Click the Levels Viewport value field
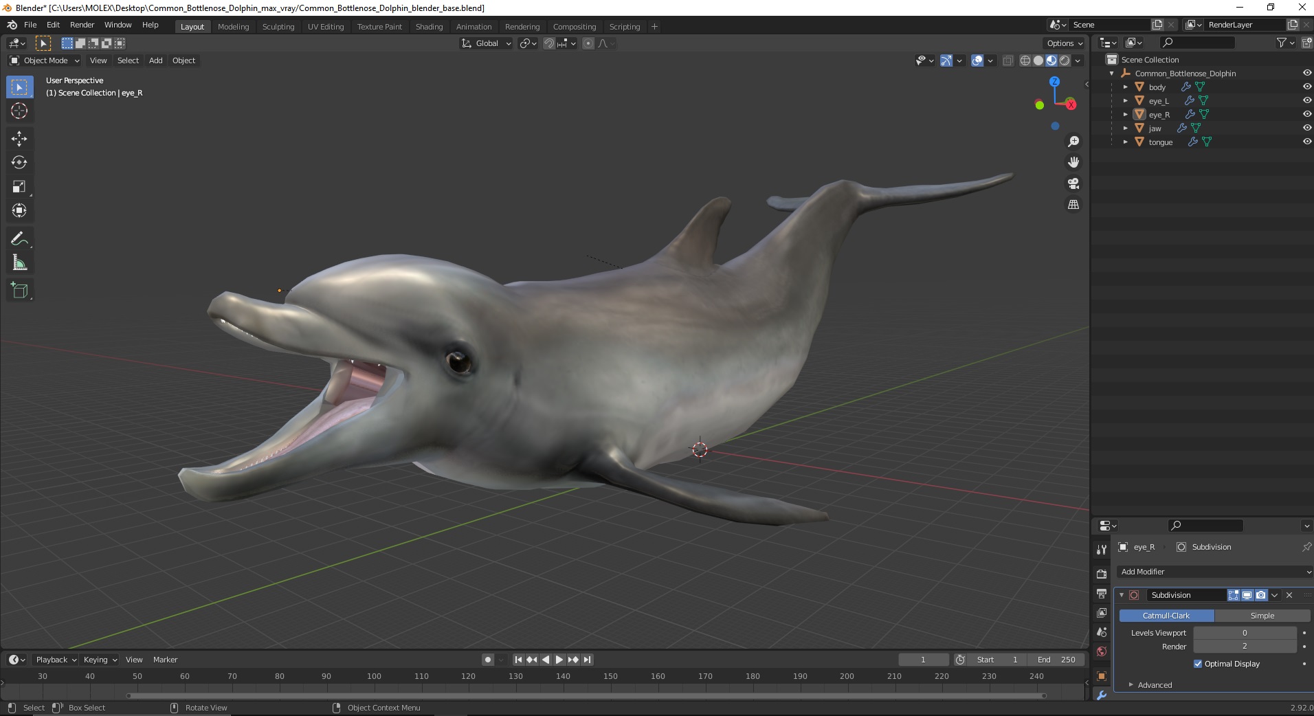The height and width of the screenshot is (716, 1314). coord(1245,633)
